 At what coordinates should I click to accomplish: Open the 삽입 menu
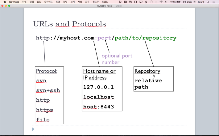pyautogui.click(x=39, y=2)
